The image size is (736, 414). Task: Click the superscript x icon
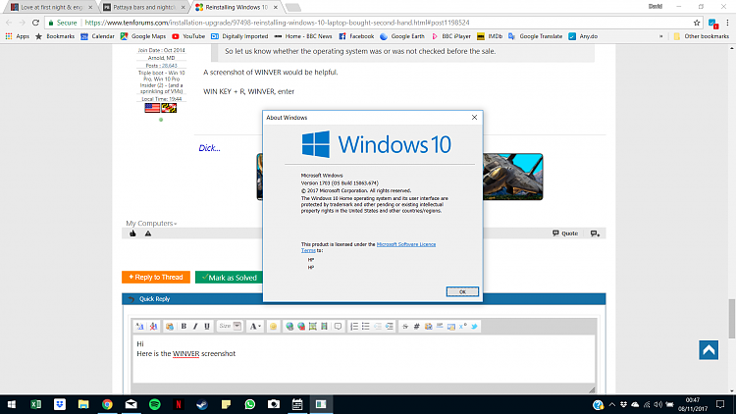tap(462, 327)
